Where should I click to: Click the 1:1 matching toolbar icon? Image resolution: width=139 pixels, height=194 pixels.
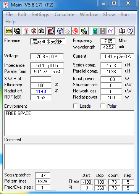coord(110,31)
